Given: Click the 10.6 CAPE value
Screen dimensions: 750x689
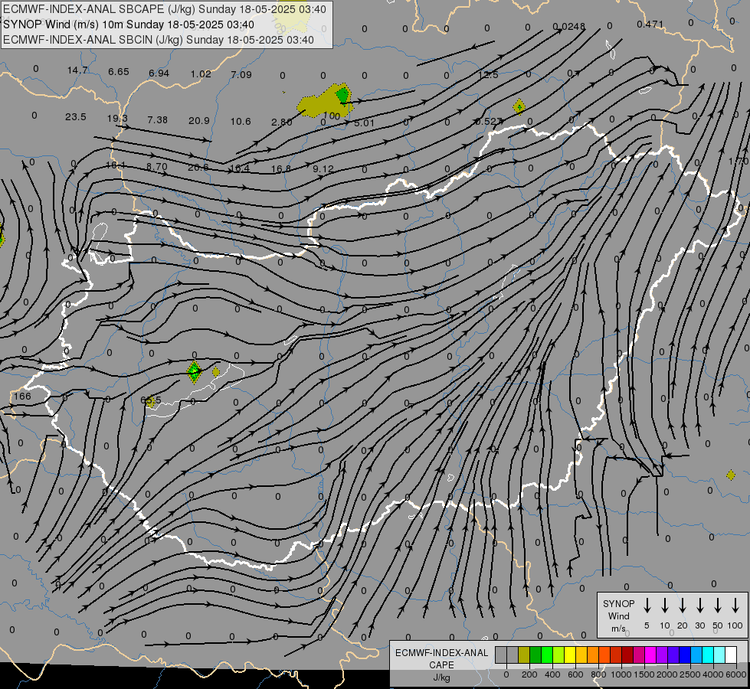Looking at the screenshot, I should [241, 122].
